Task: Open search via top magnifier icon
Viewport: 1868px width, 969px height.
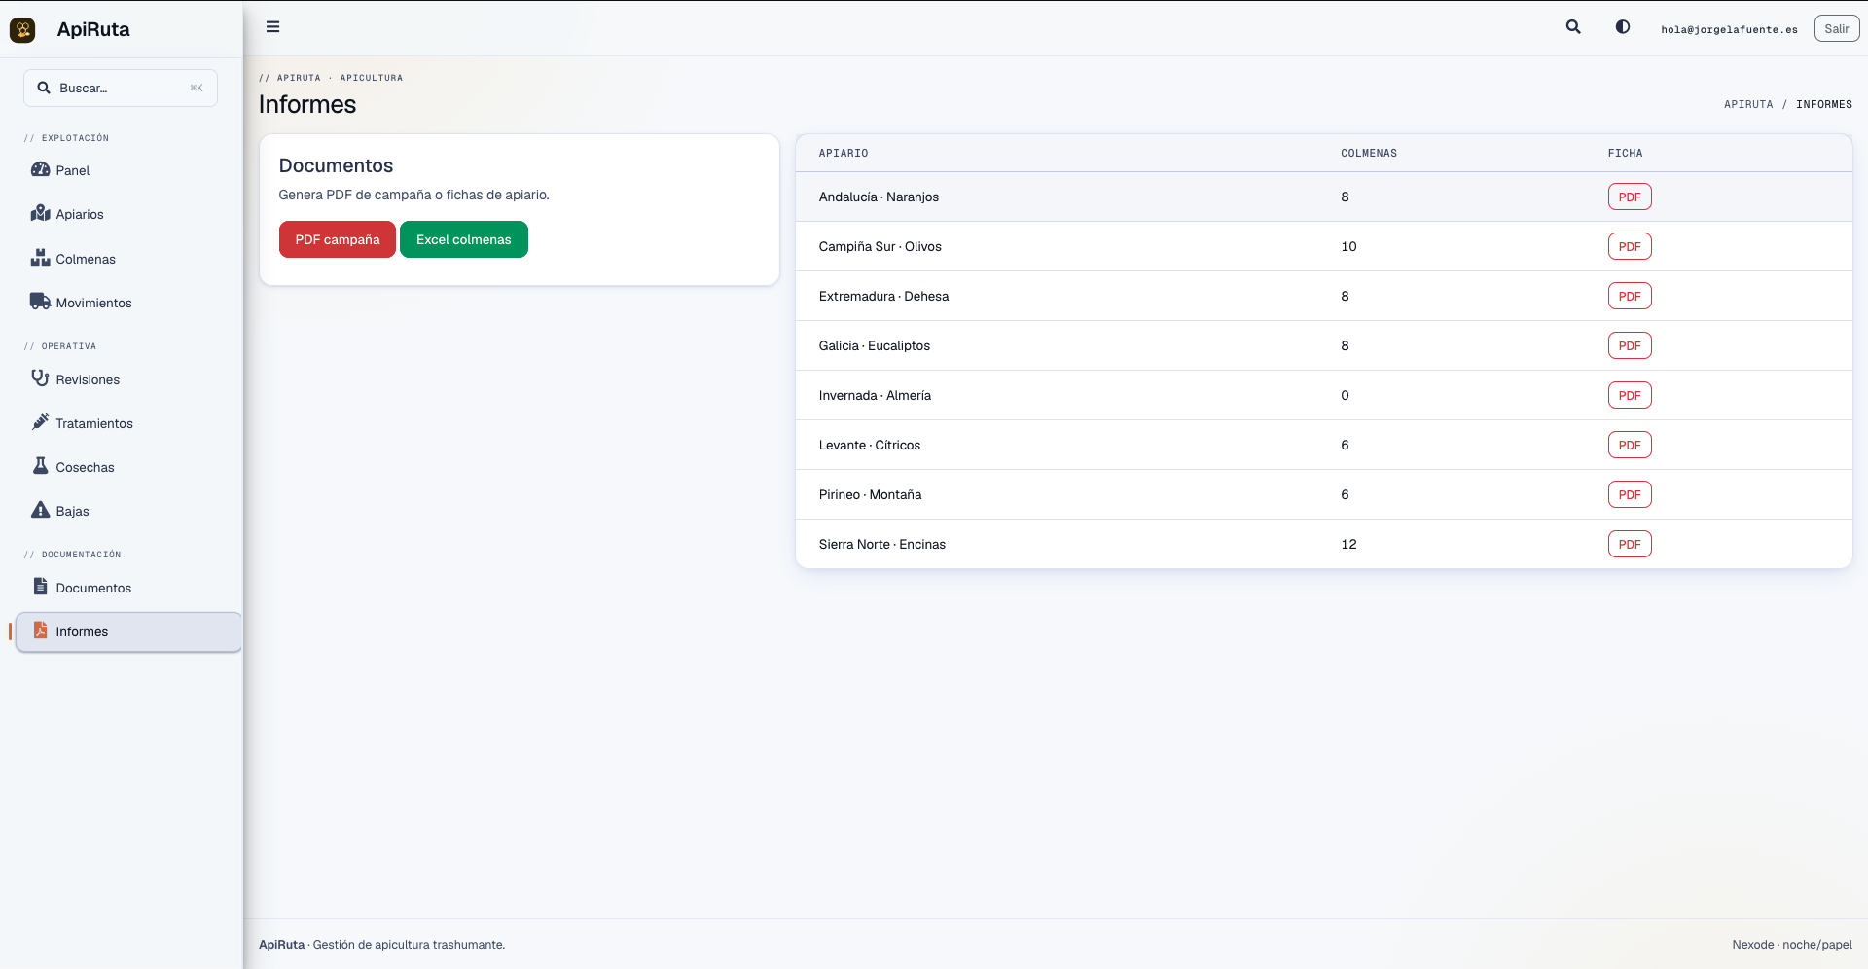Action: click(x=1573, y=27)
